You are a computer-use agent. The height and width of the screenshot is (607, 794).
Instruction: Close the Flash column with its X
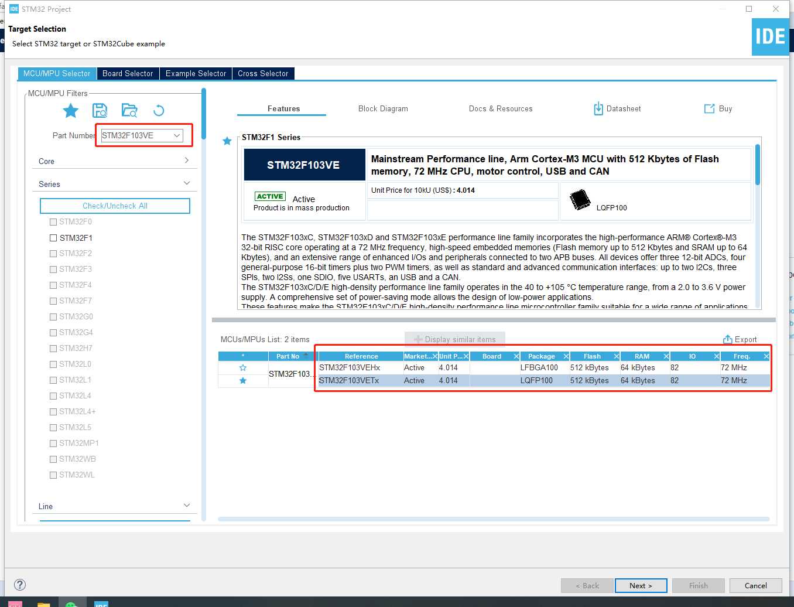coord(617,356)
